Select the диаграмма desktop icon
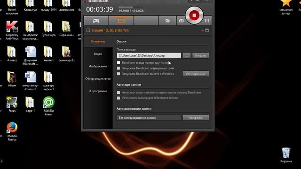Image resolution: width=301 pixels, height=169 pixels. click(x=67, y=6)
